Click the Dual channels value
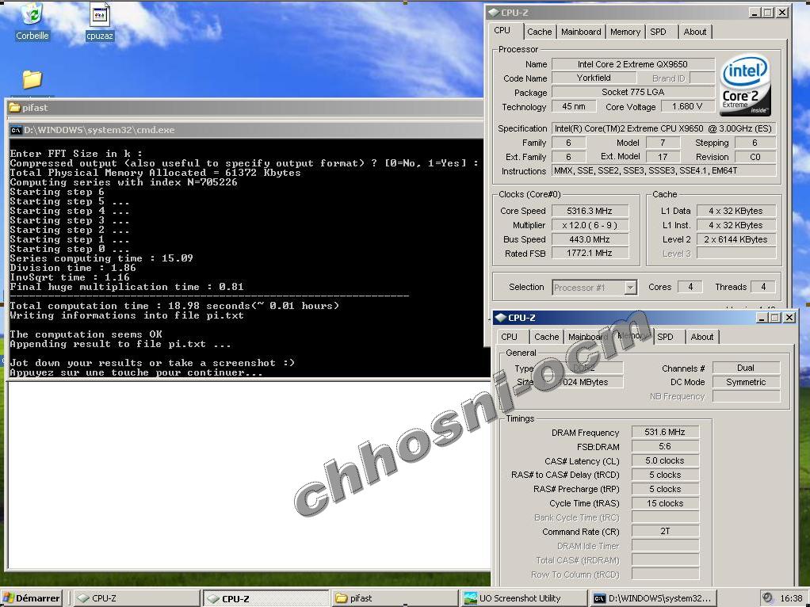Viewport: 810px width, 607px height. coord(746,368)
